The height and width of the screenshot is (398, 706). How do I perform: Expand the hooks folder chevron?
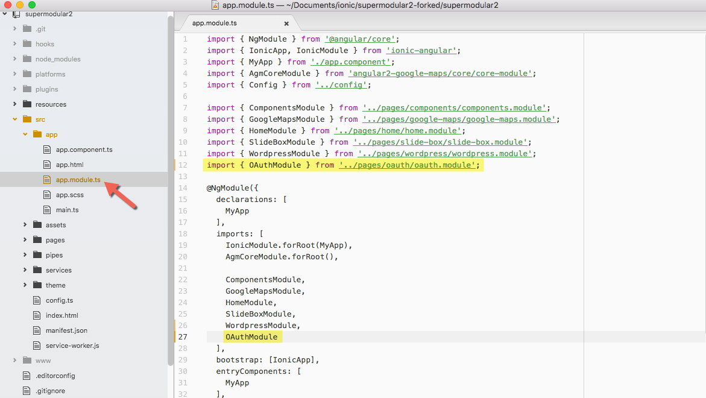[15, 43]
